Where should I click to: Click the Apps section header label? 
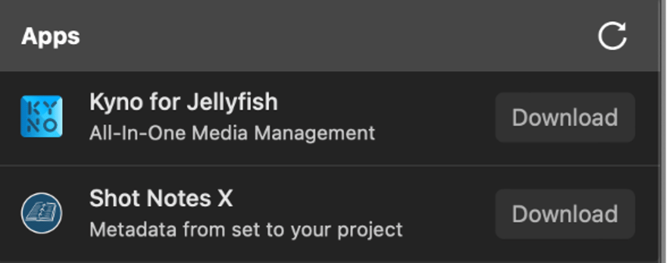(51, 37)
